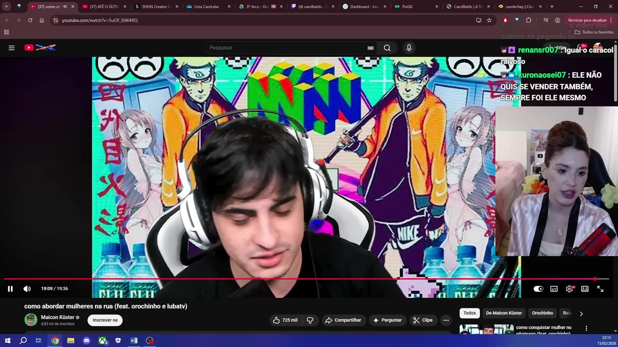This screenshot has width=618, height=347.
Task: Switch to Dashboard - Live browser tab
Action: 365,7
